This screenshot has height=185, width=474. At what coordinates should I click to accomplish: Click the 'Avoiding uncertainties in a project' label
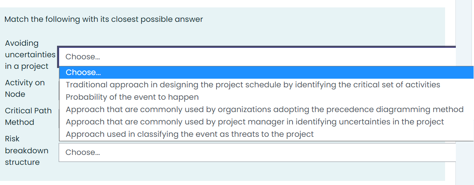point(30,54)
